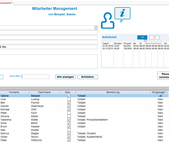Click remark 'Vollzeit; Produktionsleiterin'

point(93,120)
